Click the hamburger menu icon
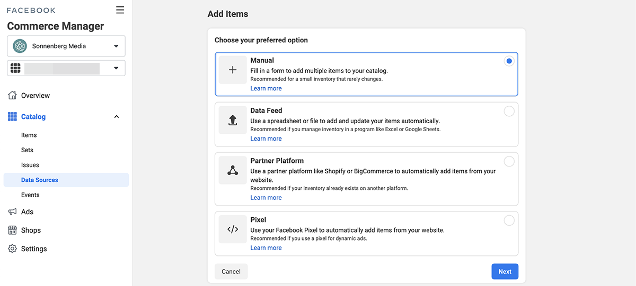Screen dimensions: 636x286 pyautogui.click(x=120, y=10)
